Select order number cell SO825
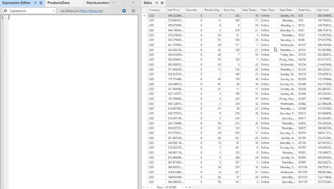Screen dimensions: 334x189 point(306,153)
